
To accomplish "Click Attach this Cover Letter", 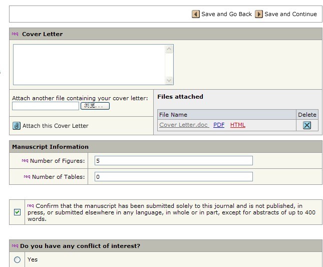I will coord(55,126).
